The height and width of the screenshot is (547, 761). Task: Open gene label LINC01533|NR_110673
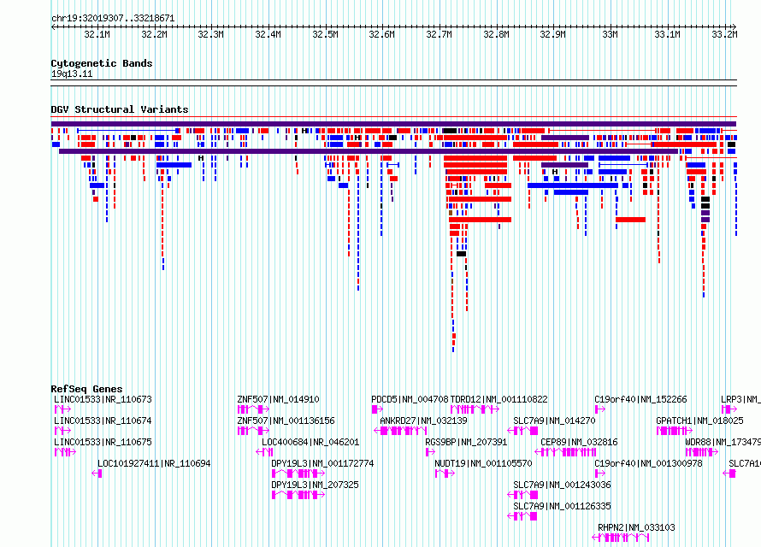(103, 400)
